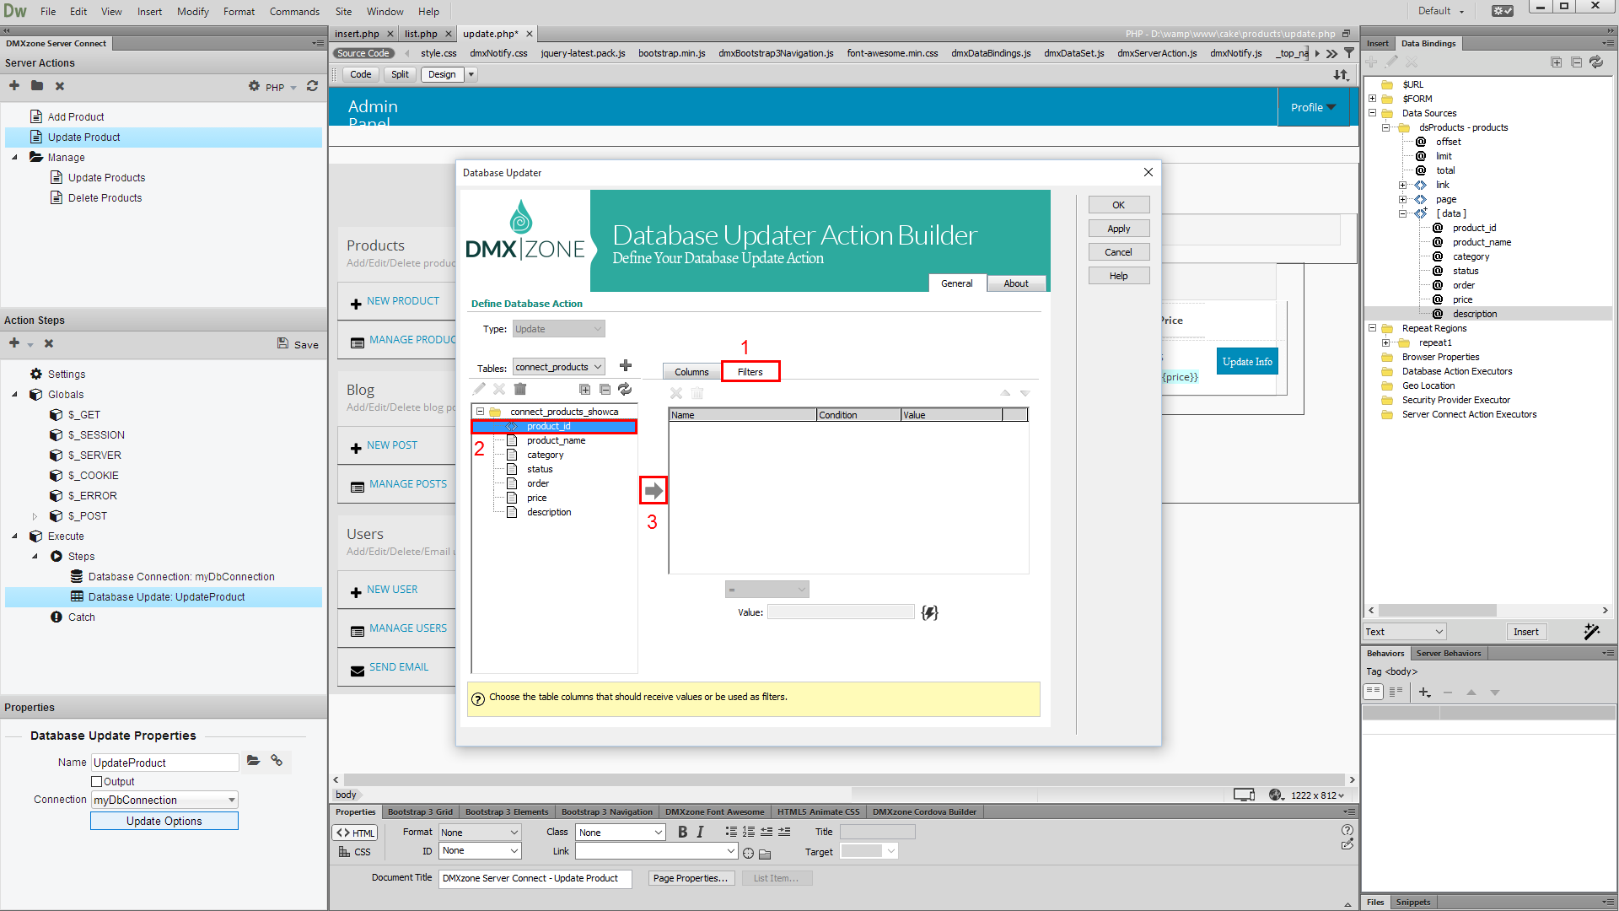Open Design view options dropdown arrow

471,74
